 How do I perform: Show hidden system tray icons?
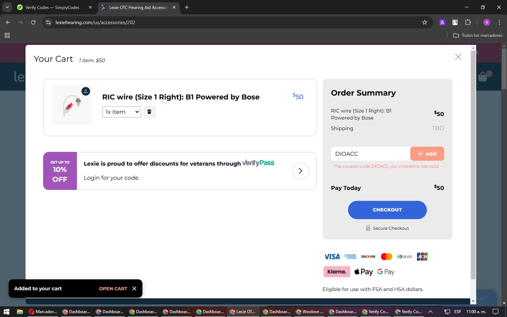coord(430,312)
